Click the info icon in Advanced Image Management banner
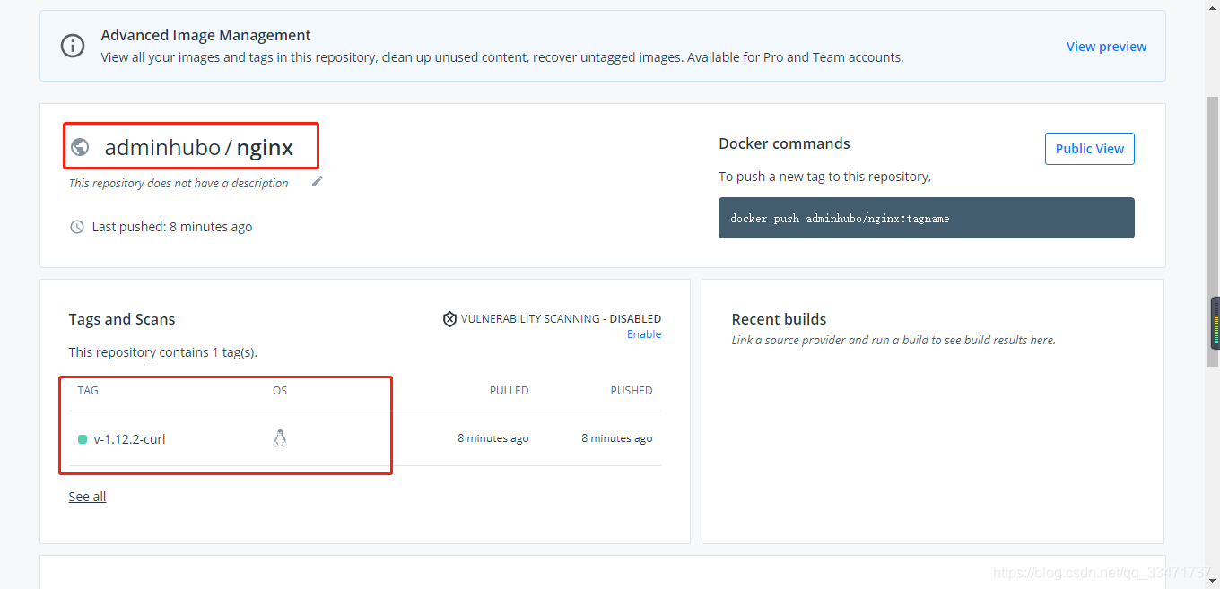The image size is (1220, 589). pos(73,46)
